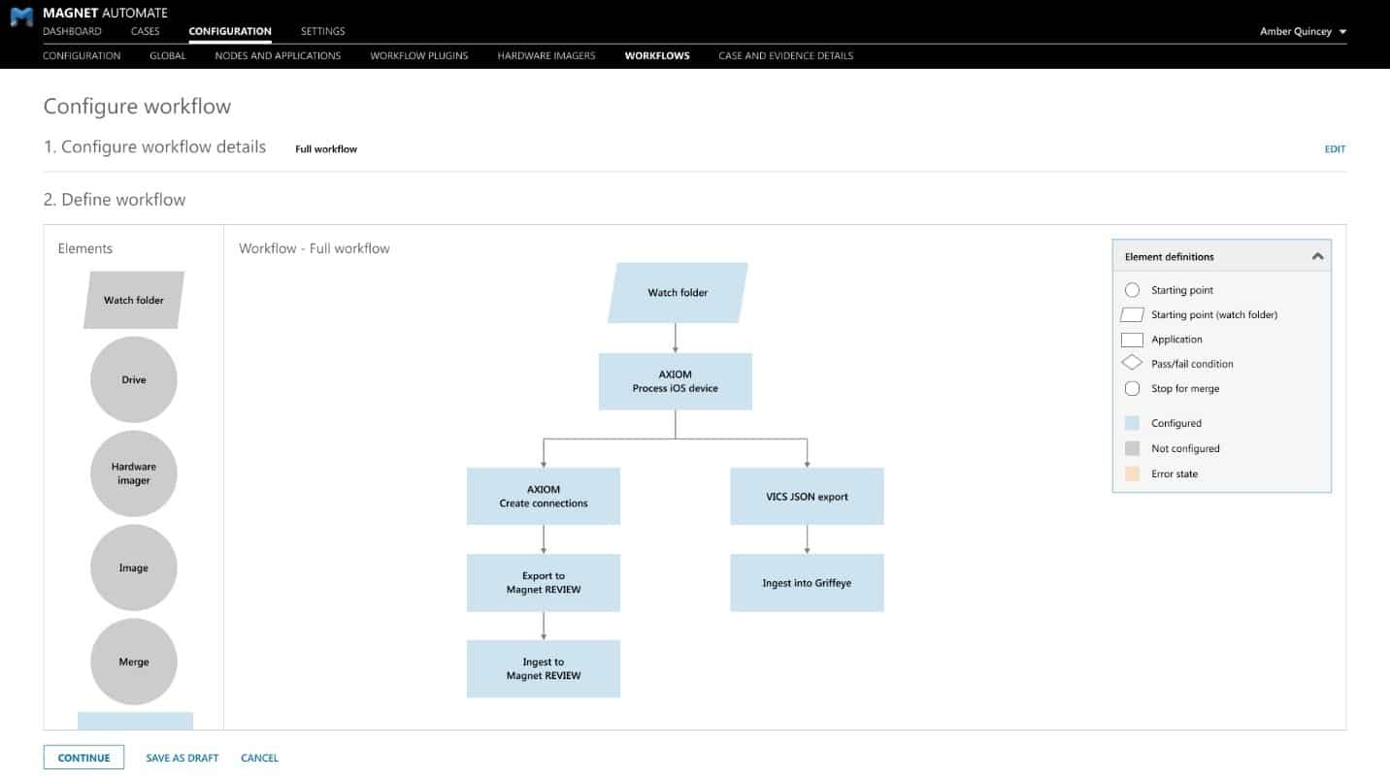1390x781 pixels.
Task: Open the AXIOM Process iOS device node
Action: click(x=675, y=381)
